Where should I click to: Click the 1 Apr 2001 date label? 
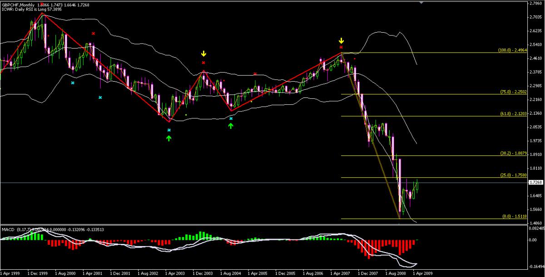93,274
